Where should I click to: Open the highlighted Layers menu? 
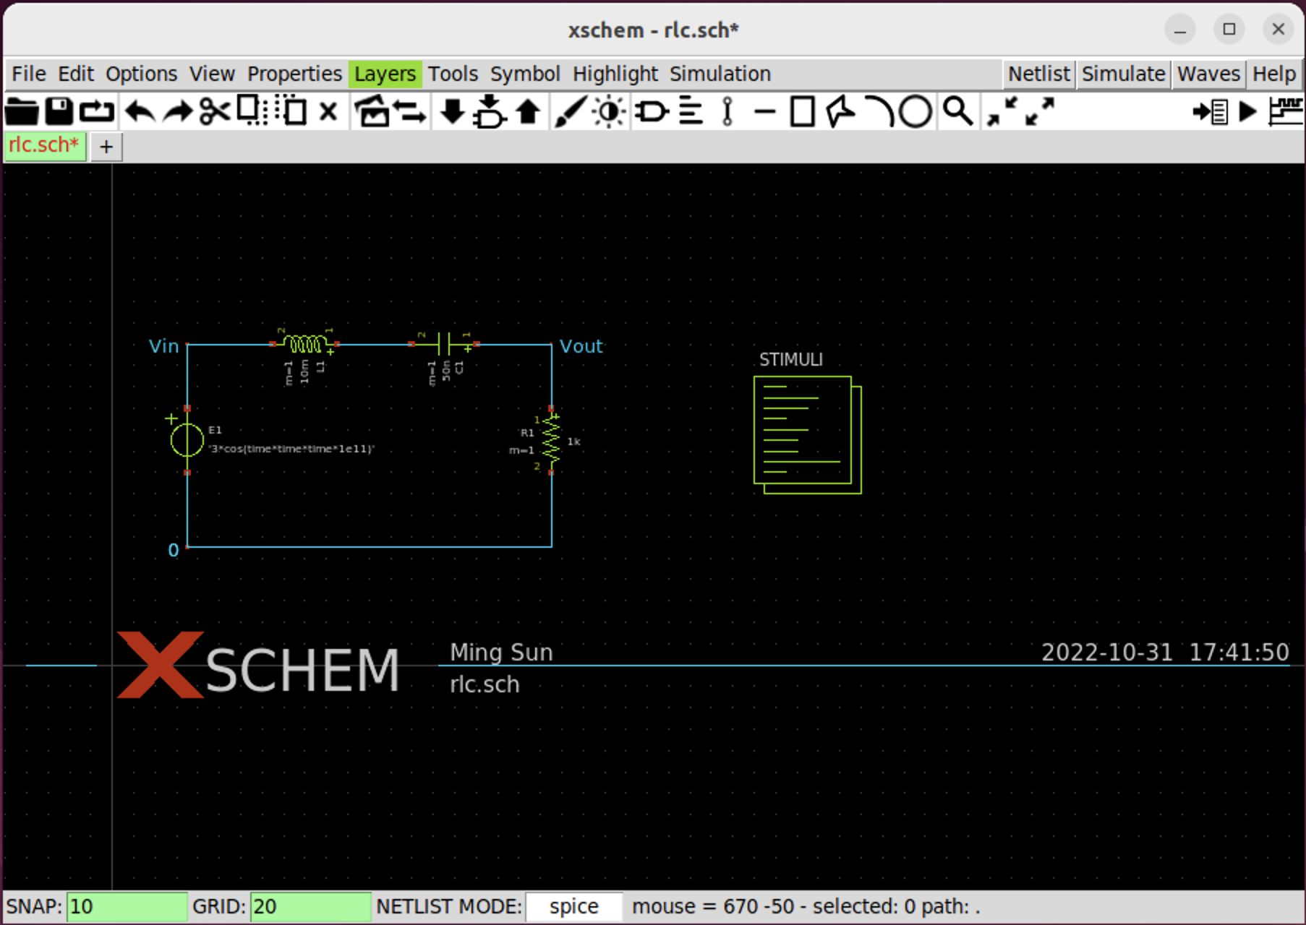[385, 74]
